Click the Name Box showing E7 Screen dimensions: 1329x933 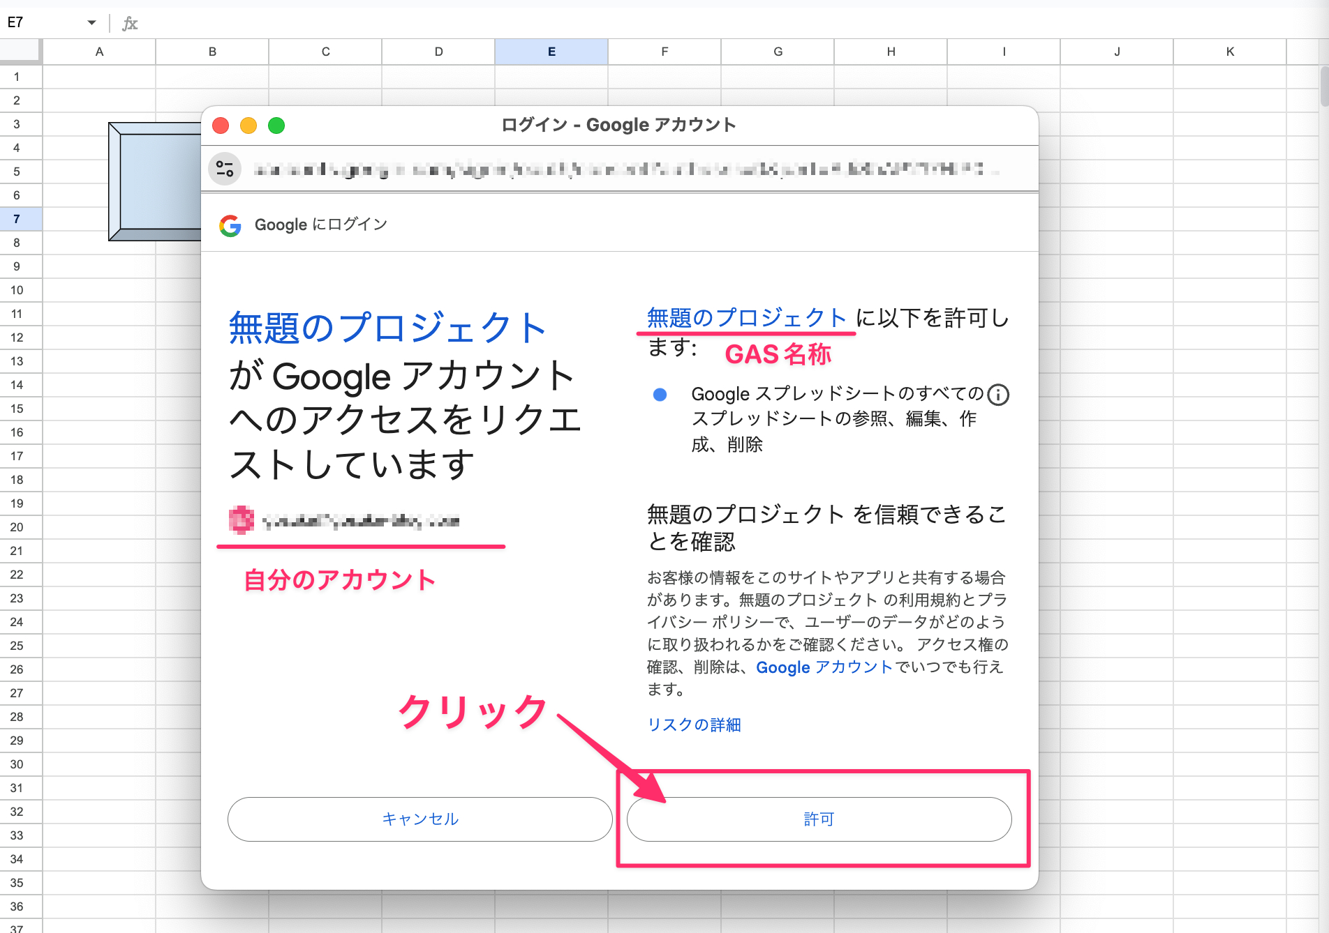[x=43, y=23]
